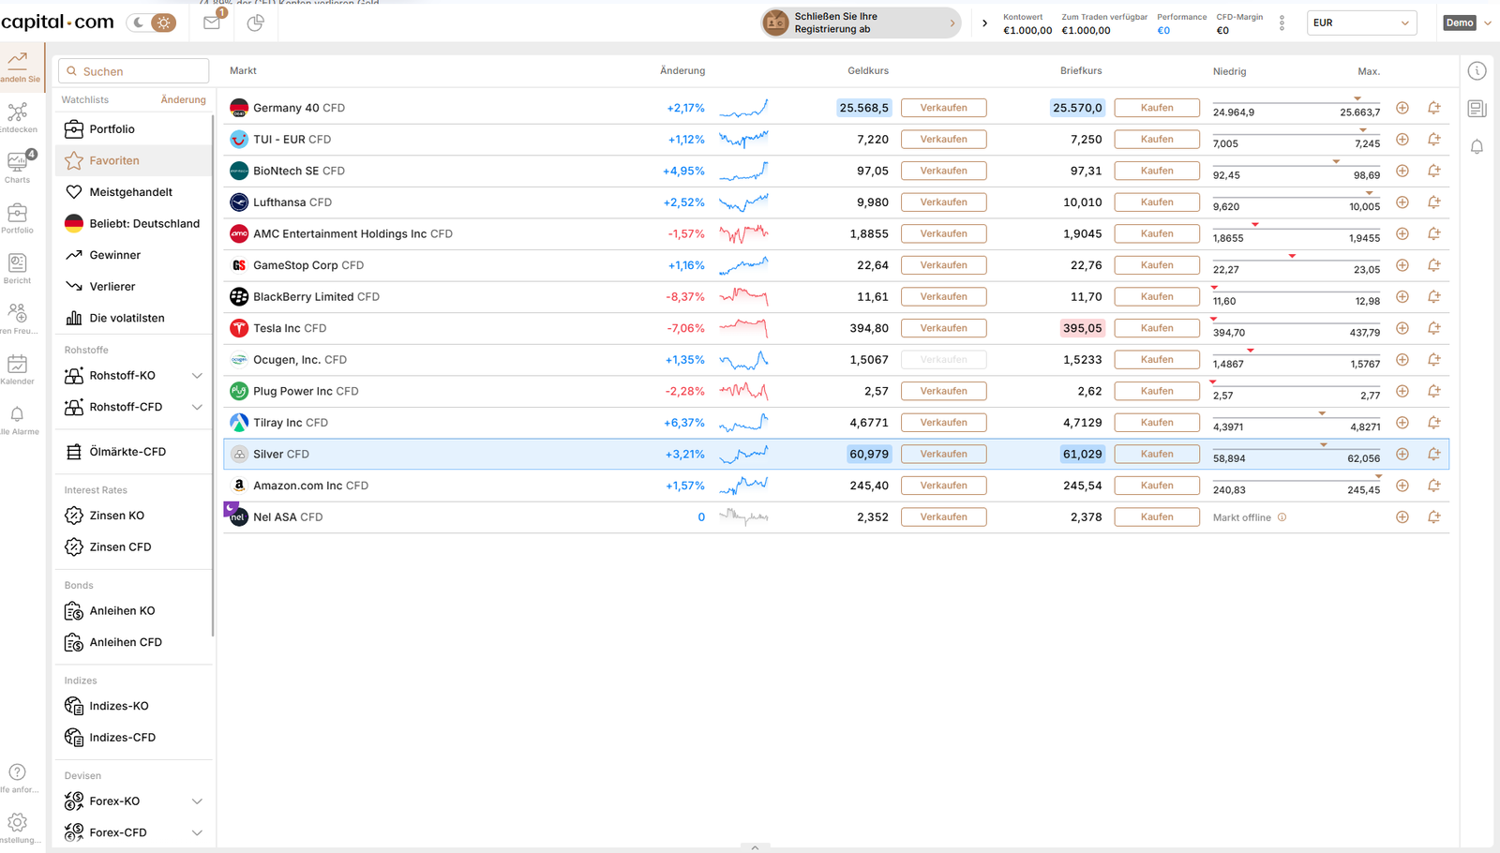Open the Meistgehandelt list
Image resolution: width=1500 pixels, height=853 pixels.
click(x=133, y=192)
